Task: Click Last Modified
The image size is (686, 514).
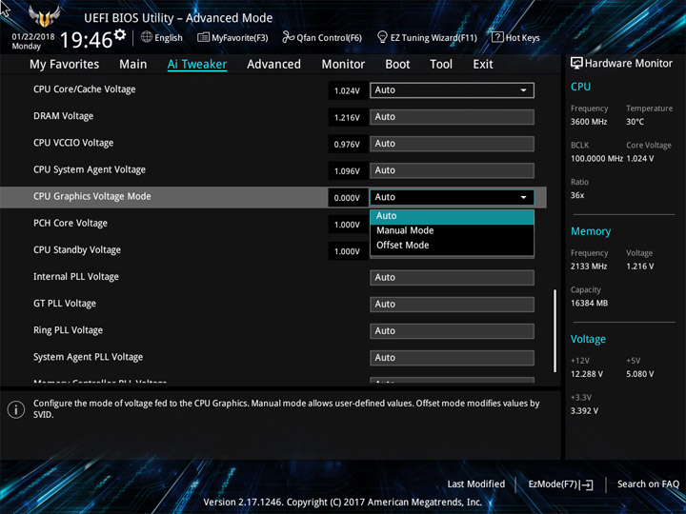Action: click(x=476, y=484)
